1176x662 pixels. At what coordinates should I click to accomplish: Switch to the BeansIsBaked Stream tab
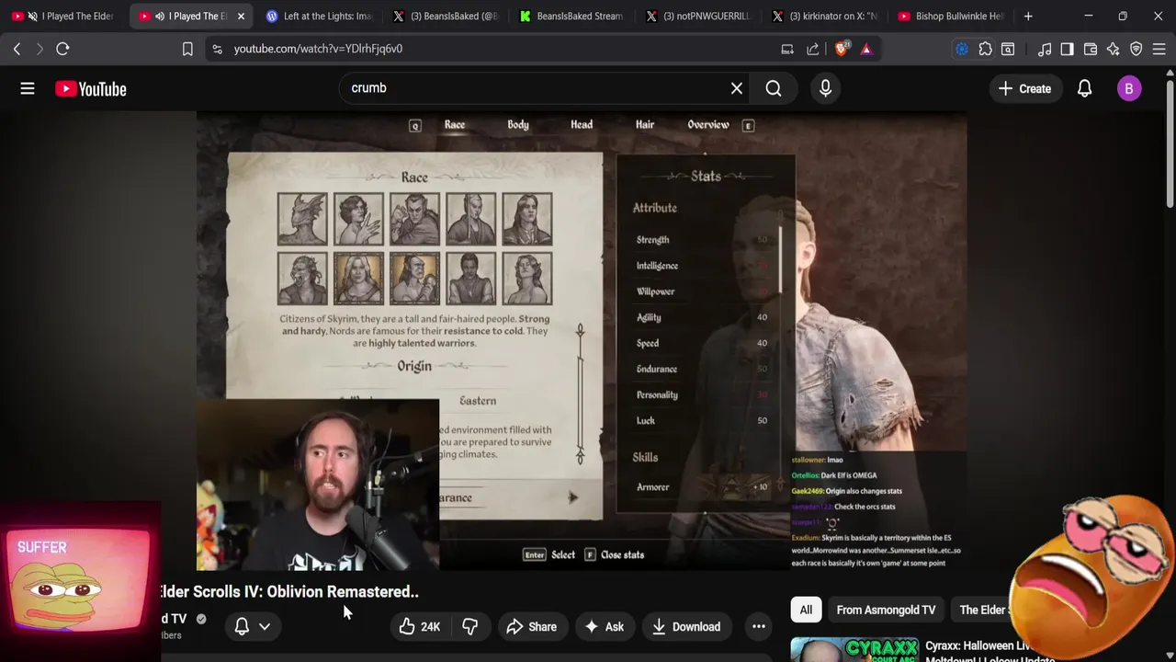tap(571, 16)
